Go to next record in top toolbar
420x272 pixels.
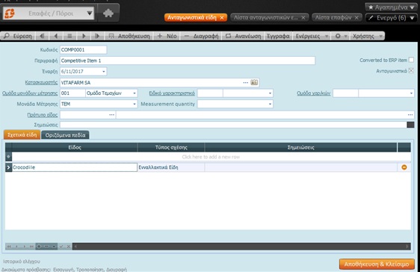[x=84, y=36]
